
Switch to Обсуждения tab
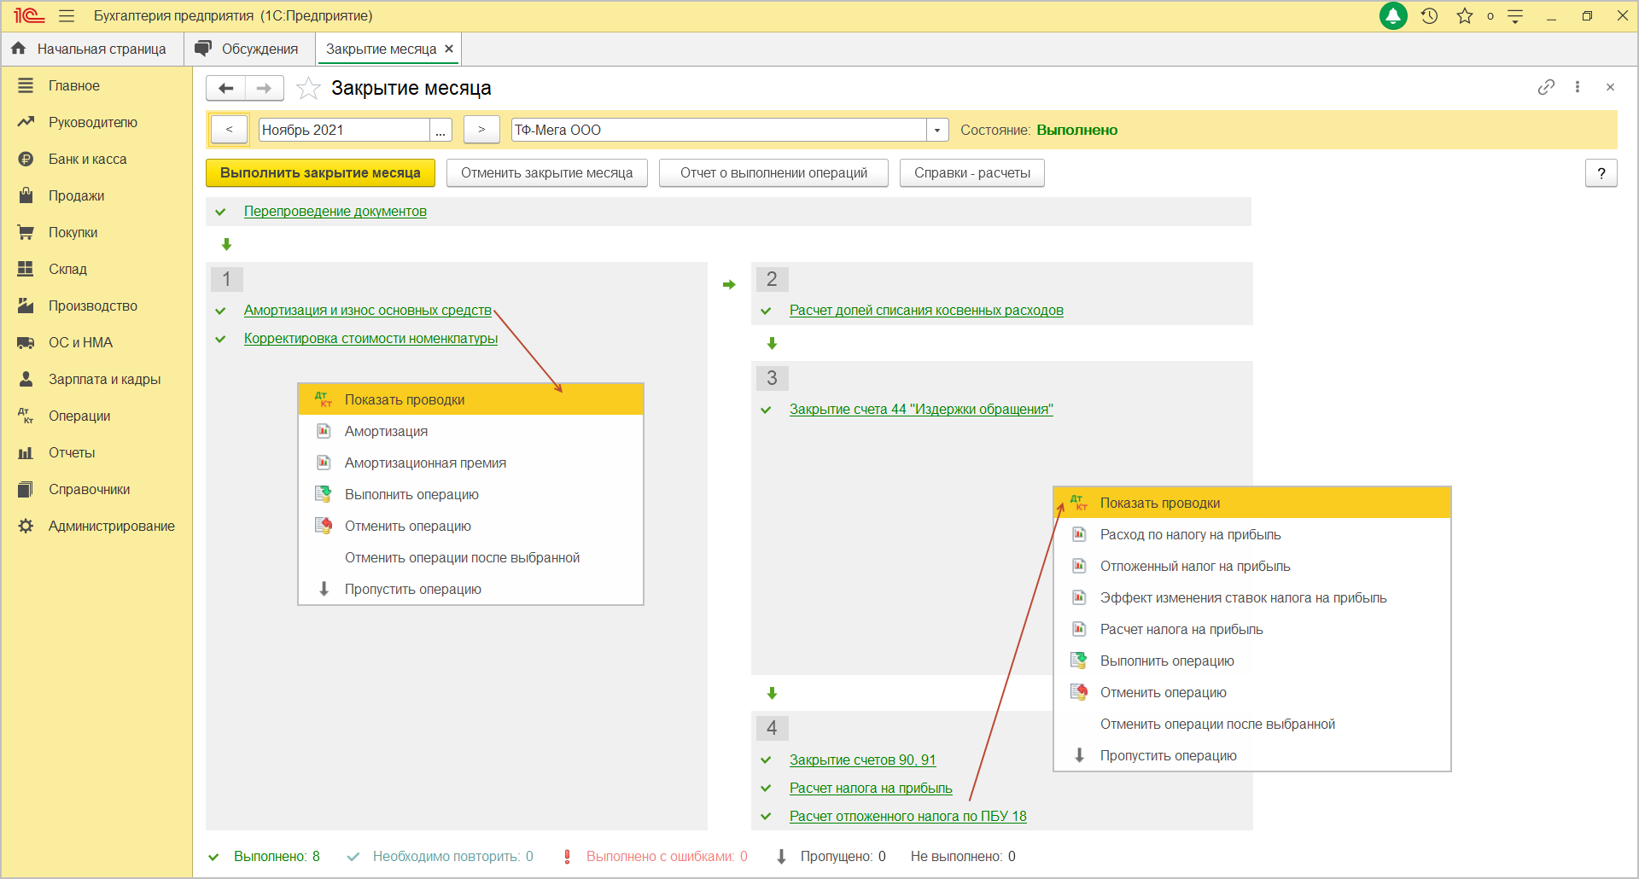click(249, 49)
